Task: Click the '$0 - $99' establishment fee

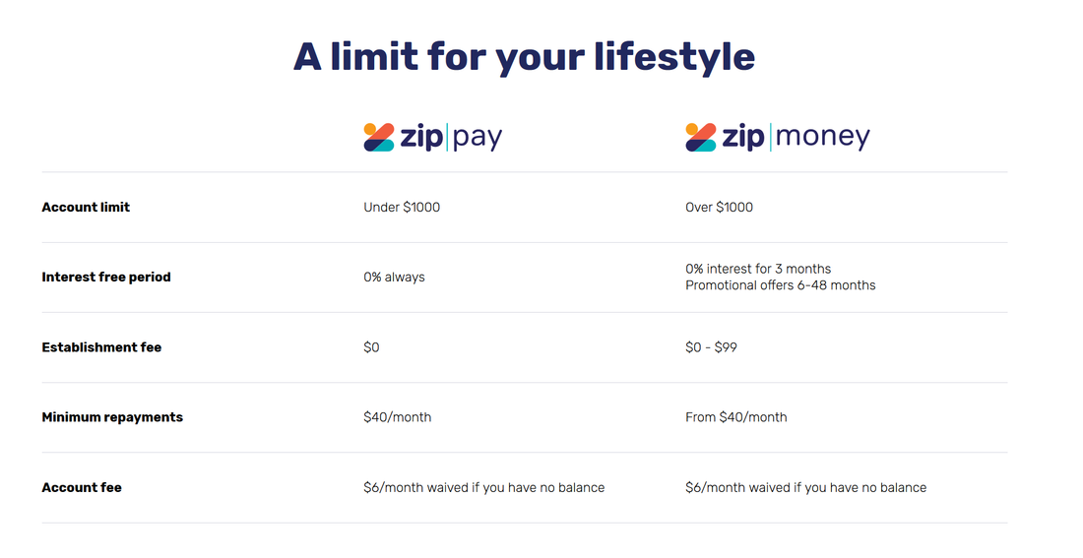Action: click(x=711, y=347)
